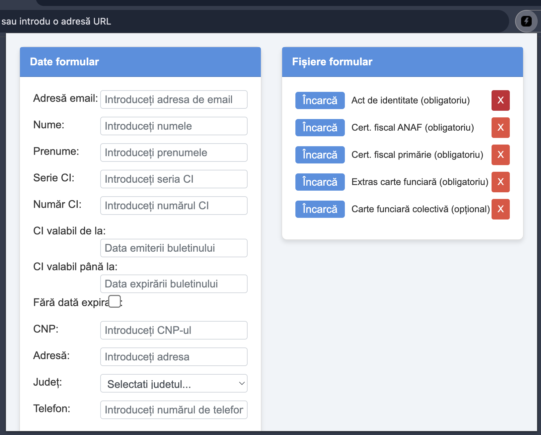
Task: Remove the Act de identitate file
Action: click(501, 100)
